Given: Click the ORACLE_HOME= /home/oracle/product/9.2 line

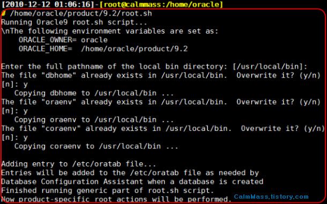Looking at the screenshot, I should coord(103,49).
